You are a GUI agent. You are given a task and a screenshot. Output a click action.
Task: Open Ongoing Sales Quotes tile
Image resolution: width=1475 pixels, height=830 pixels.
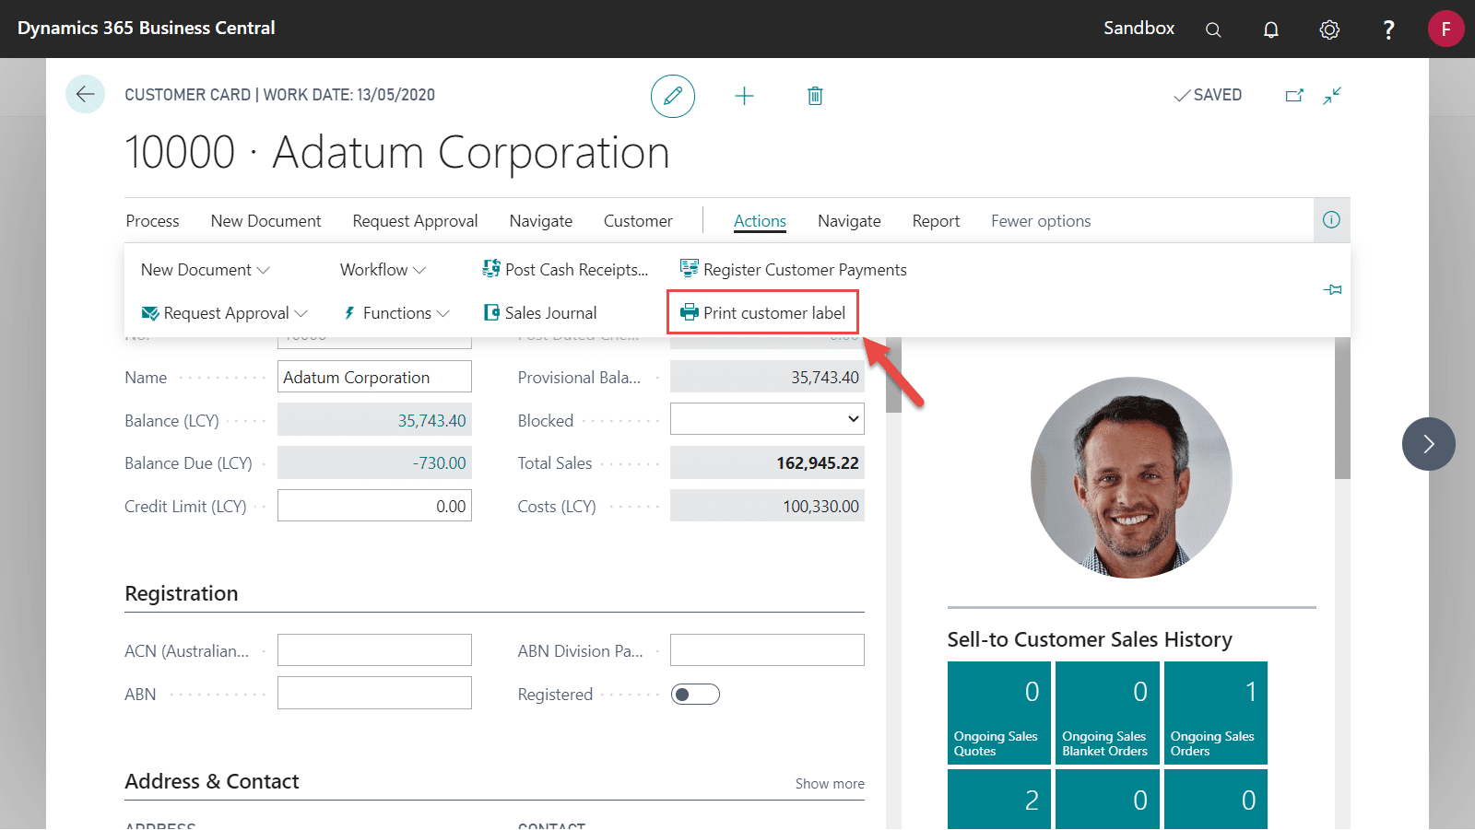coord(998,713)
